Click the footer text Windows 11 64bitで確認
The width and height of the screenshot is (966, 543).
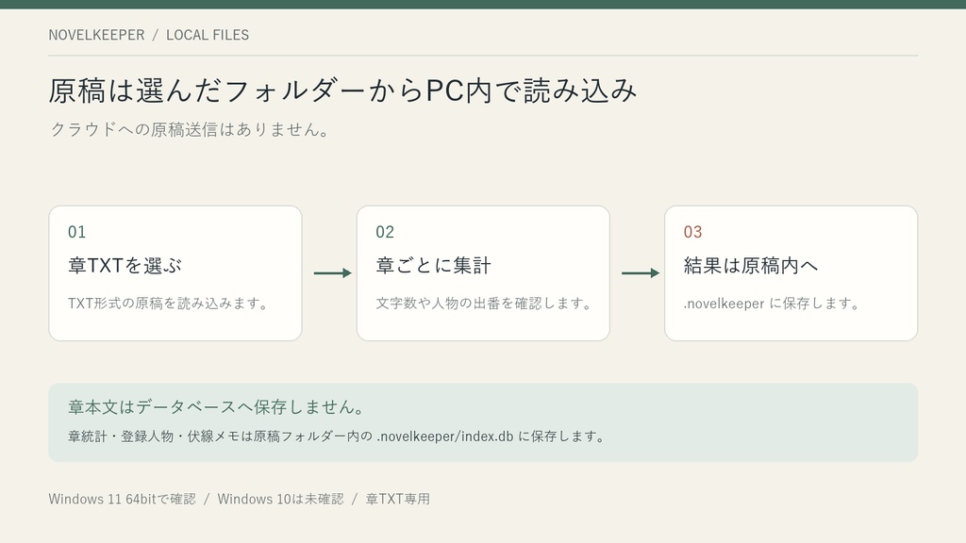122,499
